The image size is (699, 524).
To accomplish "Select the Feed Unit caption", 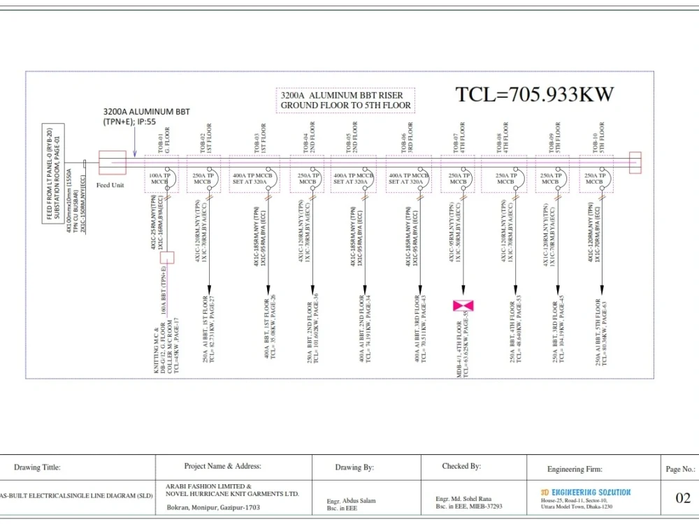I will pyautogui.click(x=110, y=185).
